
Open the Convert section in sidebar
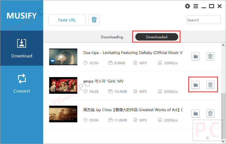(x=22, y=83)
